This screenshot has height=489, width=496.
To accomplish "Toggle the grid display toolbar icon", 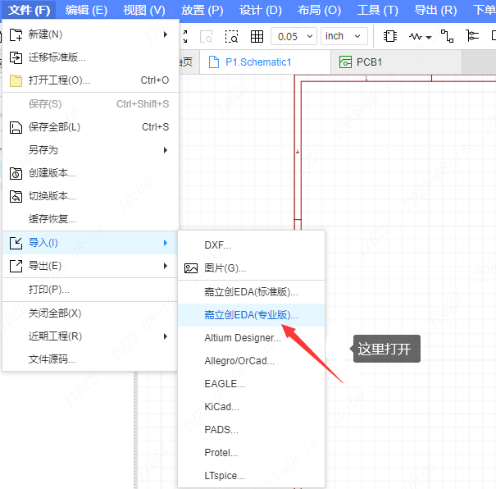I will [x=257, y=36].
